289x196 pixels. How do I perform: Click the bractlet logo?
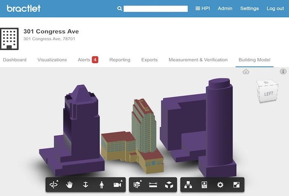[x=23, y=8]
